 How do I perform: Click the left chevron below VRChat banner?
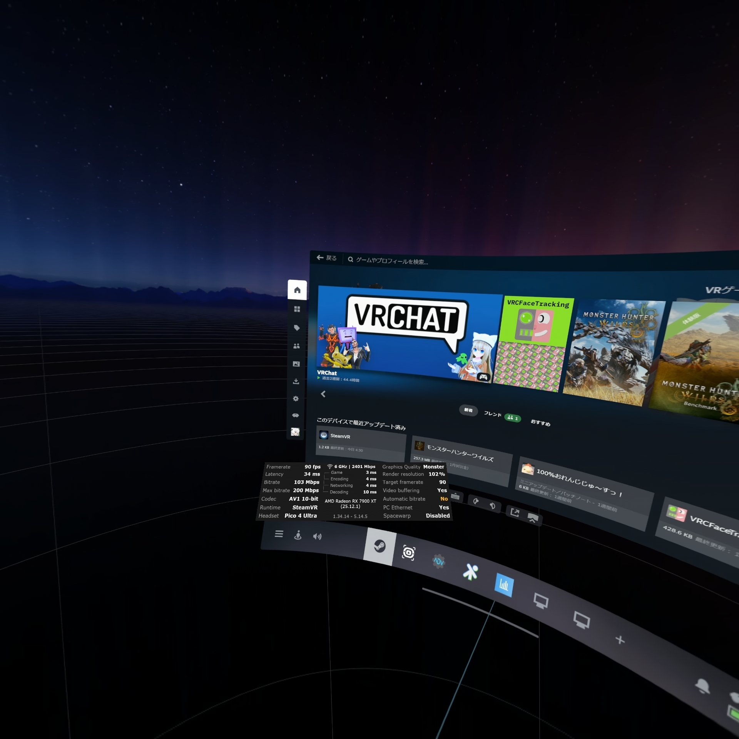coord(323,394)
